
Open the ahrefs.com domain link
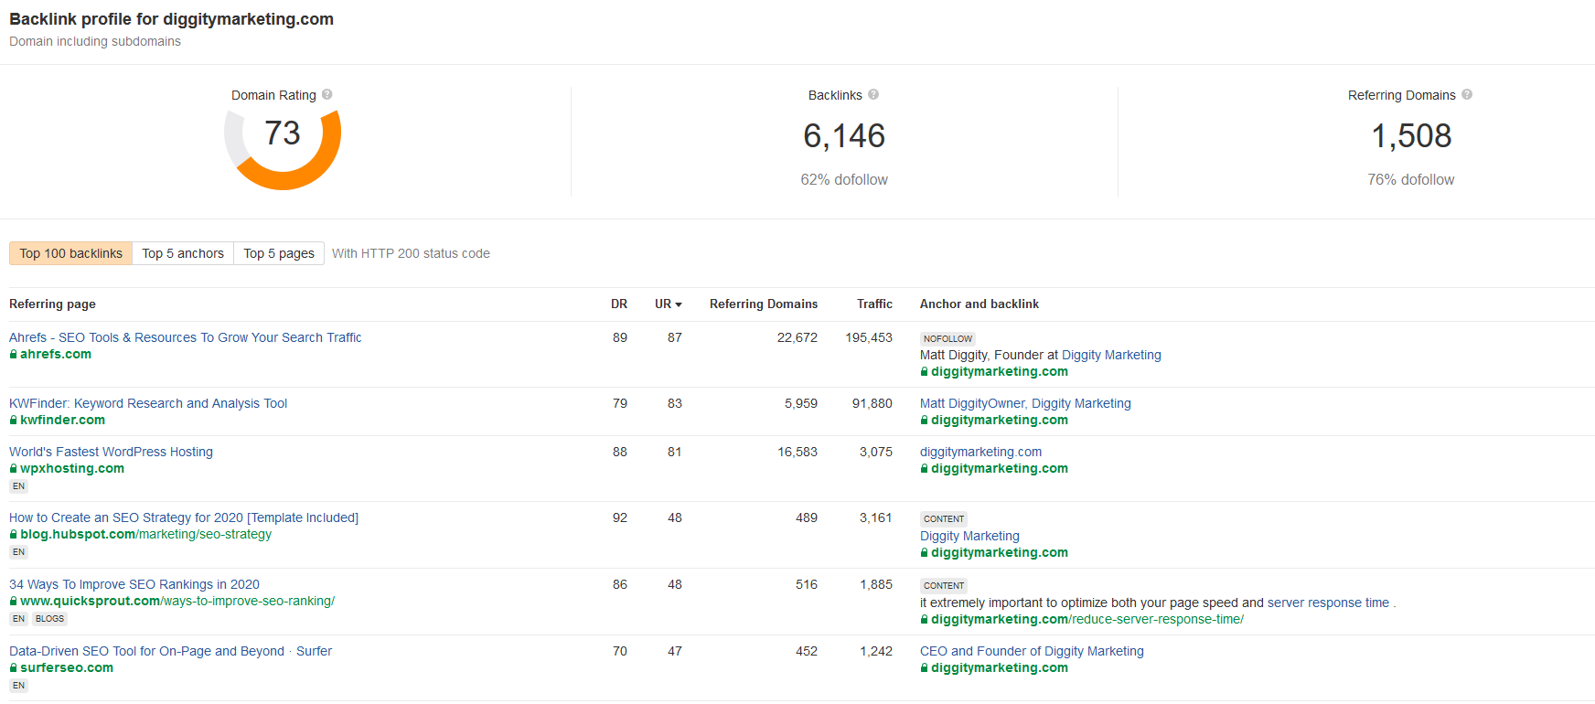[56, 354]
